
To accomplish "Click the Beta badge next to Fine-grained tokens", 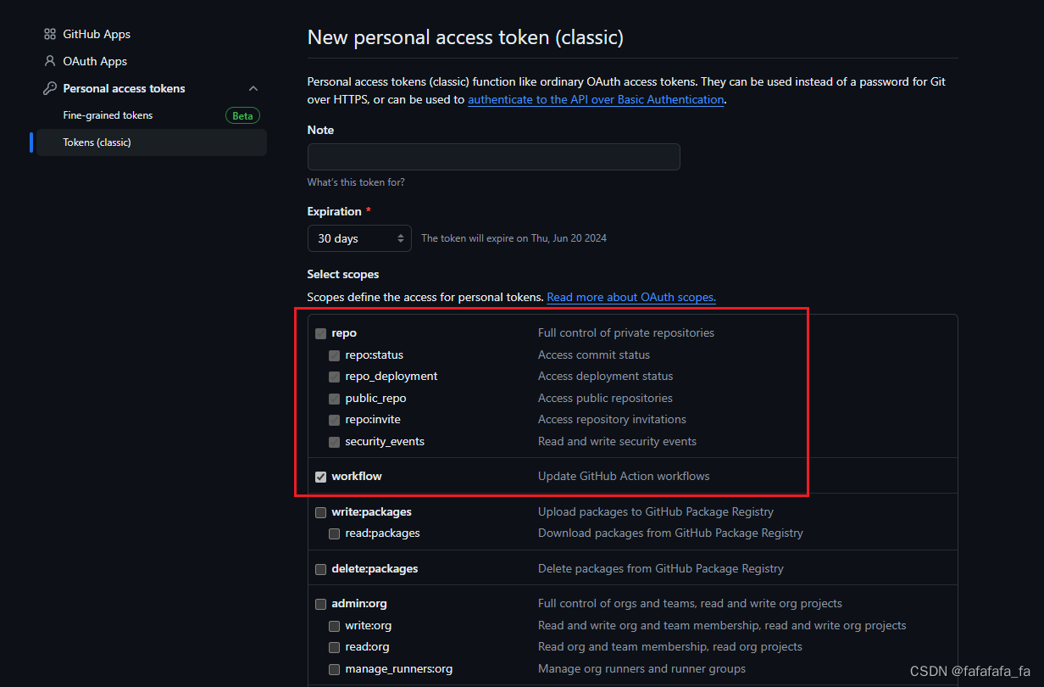I will [x=242, y=115].
